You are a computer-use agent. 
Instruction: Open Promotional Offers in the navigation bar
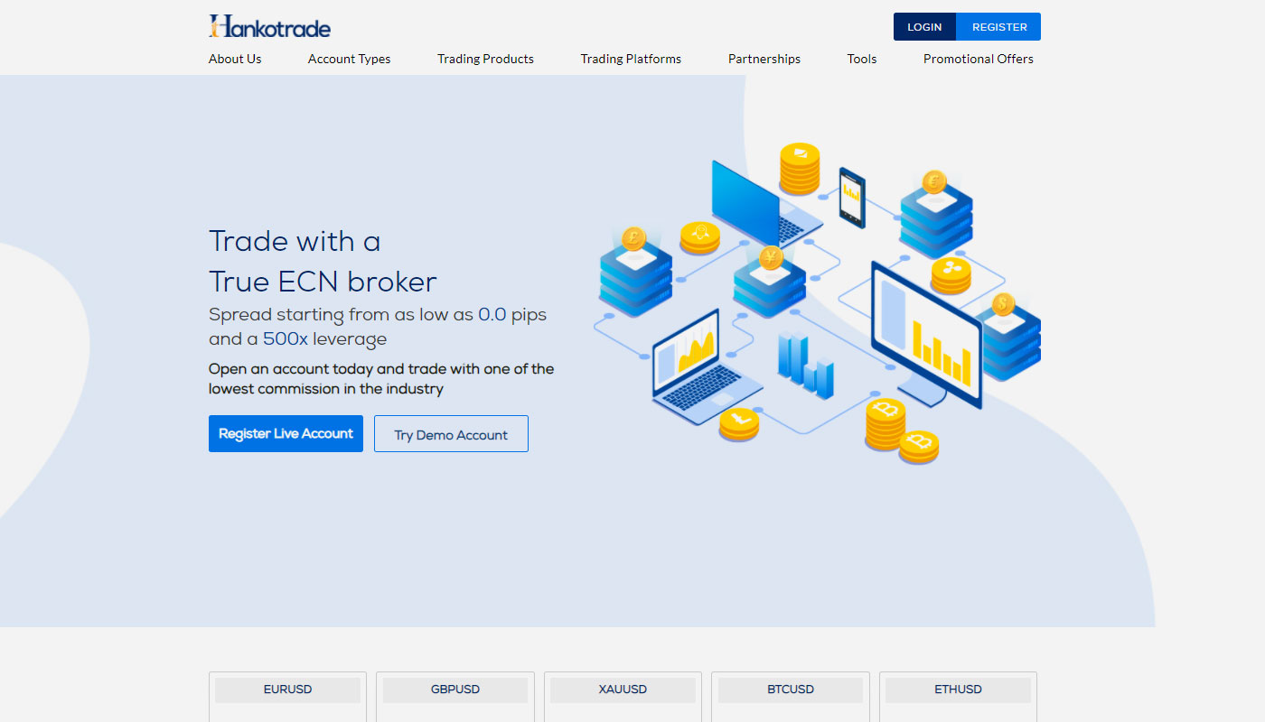978,59
